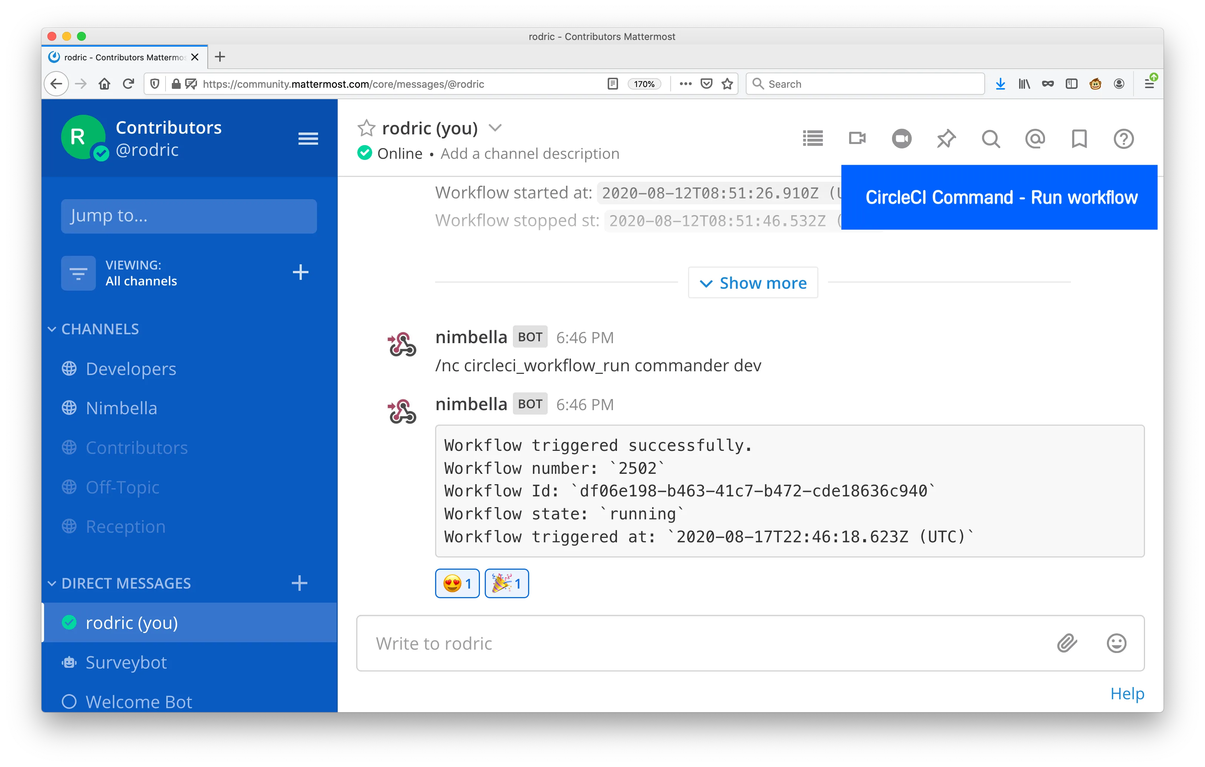The image size is (1205, 767).
Task: Reload the Mattermost page
Action: click(128, 84)
